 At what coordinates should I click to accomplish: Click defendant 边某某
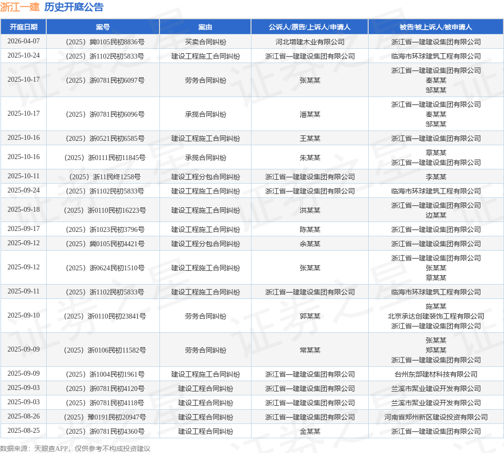coord(436,215)
